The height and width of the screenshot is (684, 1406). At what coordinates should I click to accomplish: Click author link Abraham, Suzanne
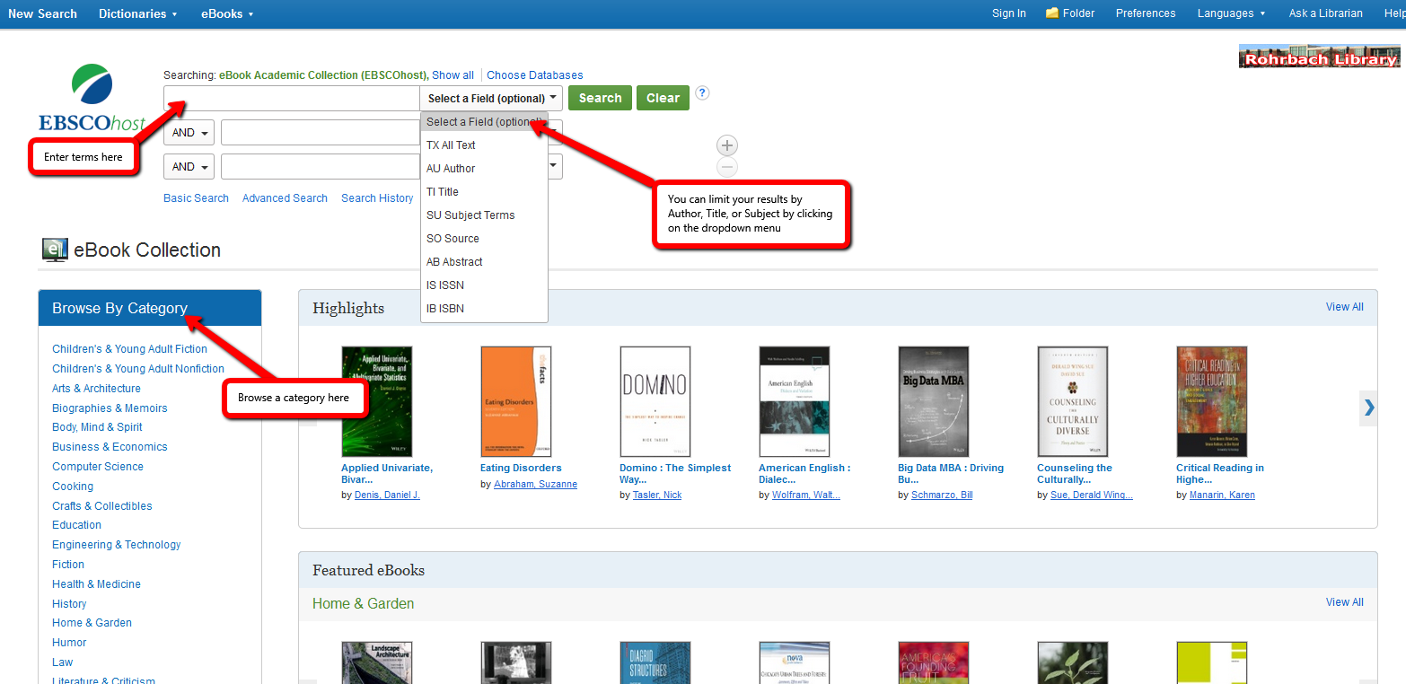tap(535, 485)
